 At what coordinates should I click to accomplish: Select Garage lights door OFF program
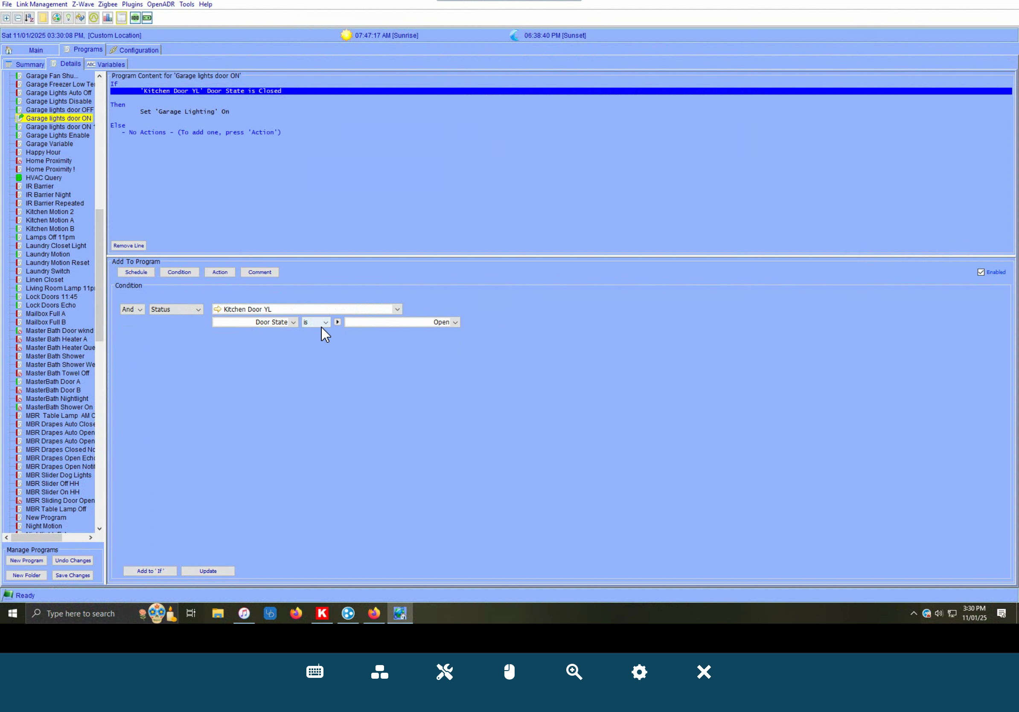point(59,110)
